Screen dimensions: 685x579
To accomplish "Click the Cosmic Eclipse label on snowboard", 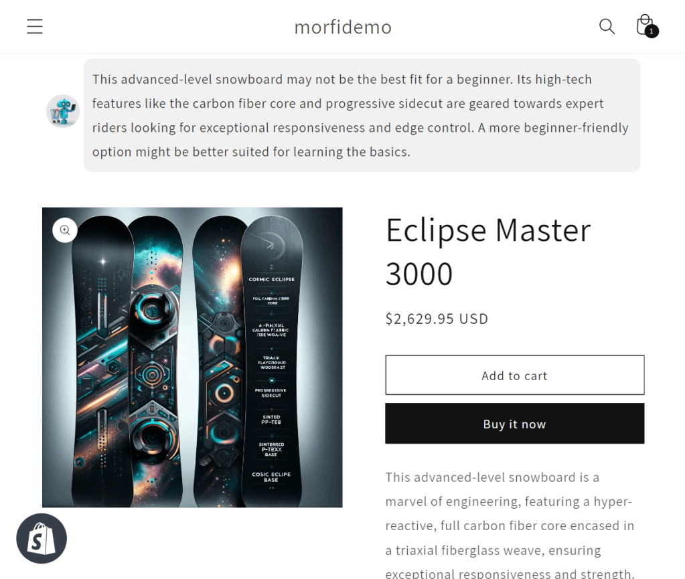I will coord(271,279).
